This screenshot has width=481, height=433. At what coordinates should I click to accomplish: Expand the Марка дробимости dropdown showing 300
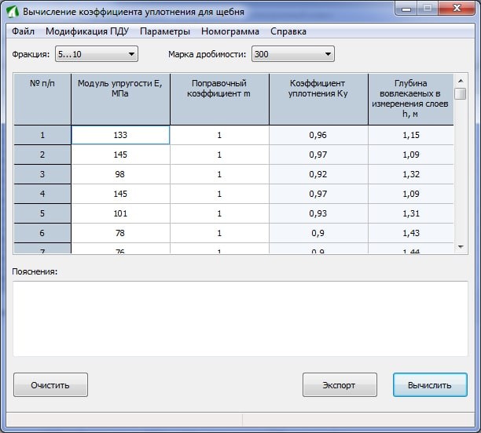[x=293, y=54]
